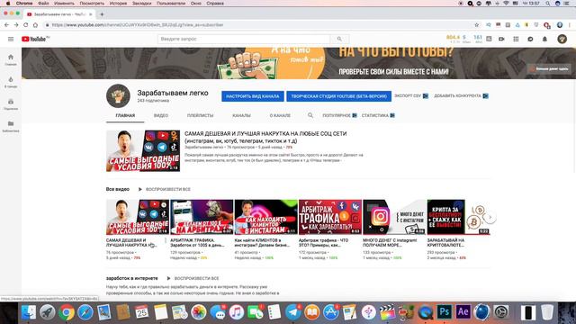Click the channel search magnifier icon
This screenshot has width=576, height=324.
click(x=310, y=115)
